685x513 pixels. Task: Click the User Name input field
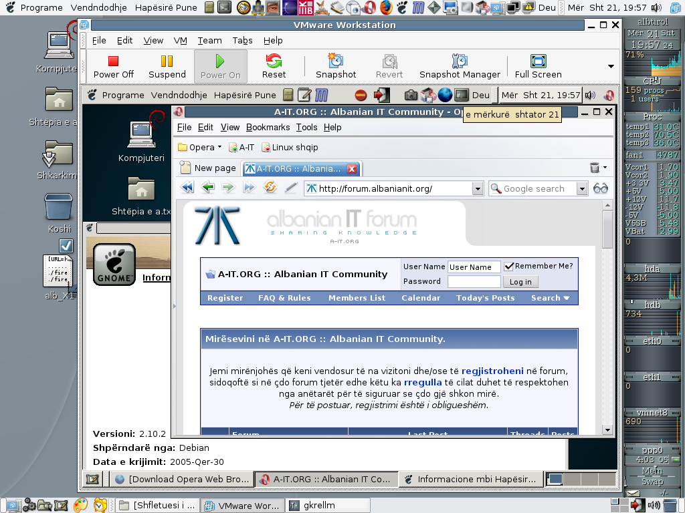(x=474, y=267)
